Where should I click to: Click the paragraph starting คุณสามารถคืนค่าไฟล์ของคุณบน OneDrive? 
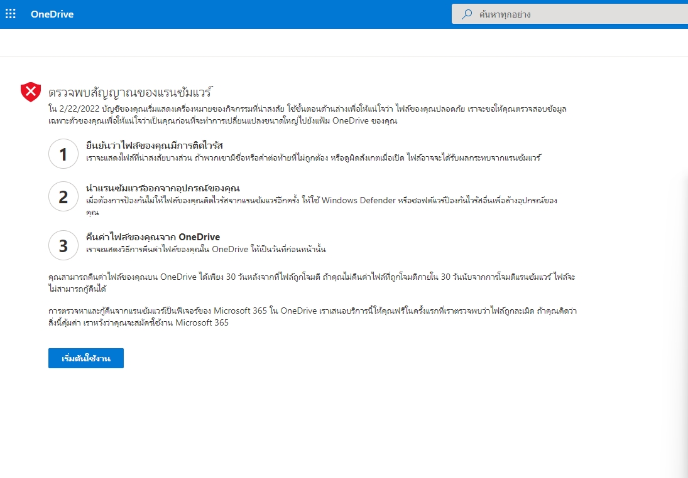[312, 282]
